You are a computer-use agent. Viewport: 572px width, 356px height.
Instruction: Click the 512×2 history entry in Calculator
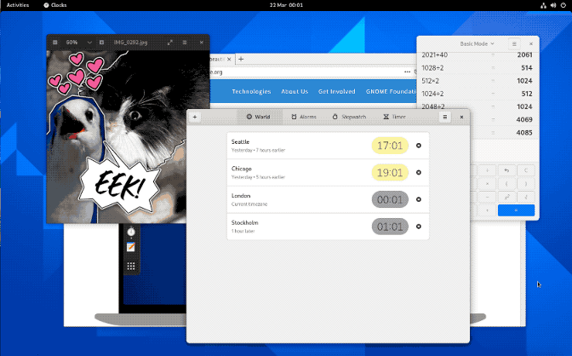pyautogui.click(x=431, y=81)
